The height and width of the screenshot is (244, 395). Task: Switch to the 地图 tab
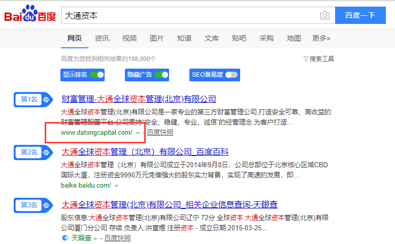(294, 38)
